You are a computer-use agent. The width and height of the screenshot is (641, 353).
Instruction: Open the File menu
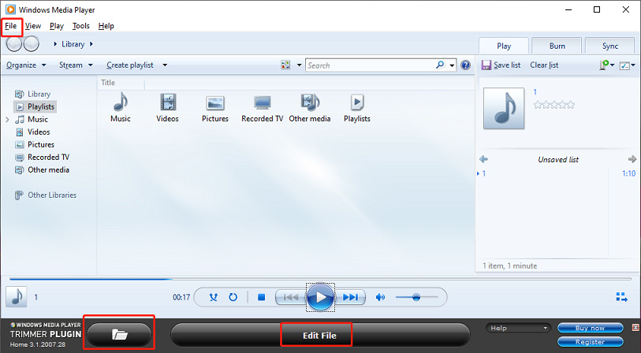(x=10, y=26)
